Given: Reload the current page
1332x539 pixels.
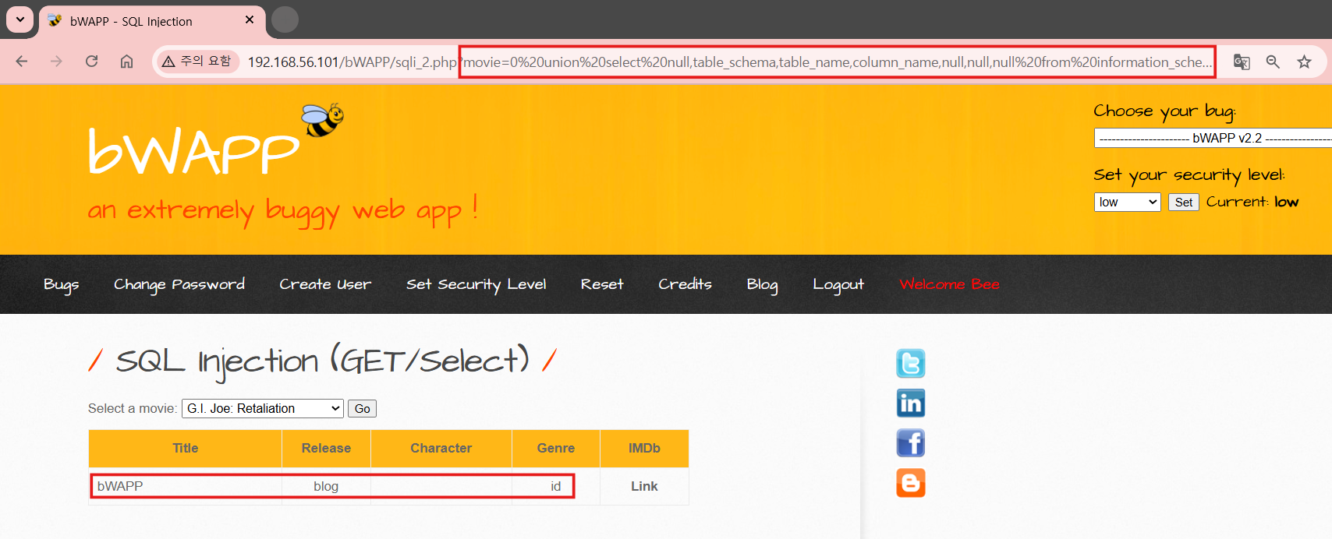Looking at the screenshot, I should pos(92,62).
